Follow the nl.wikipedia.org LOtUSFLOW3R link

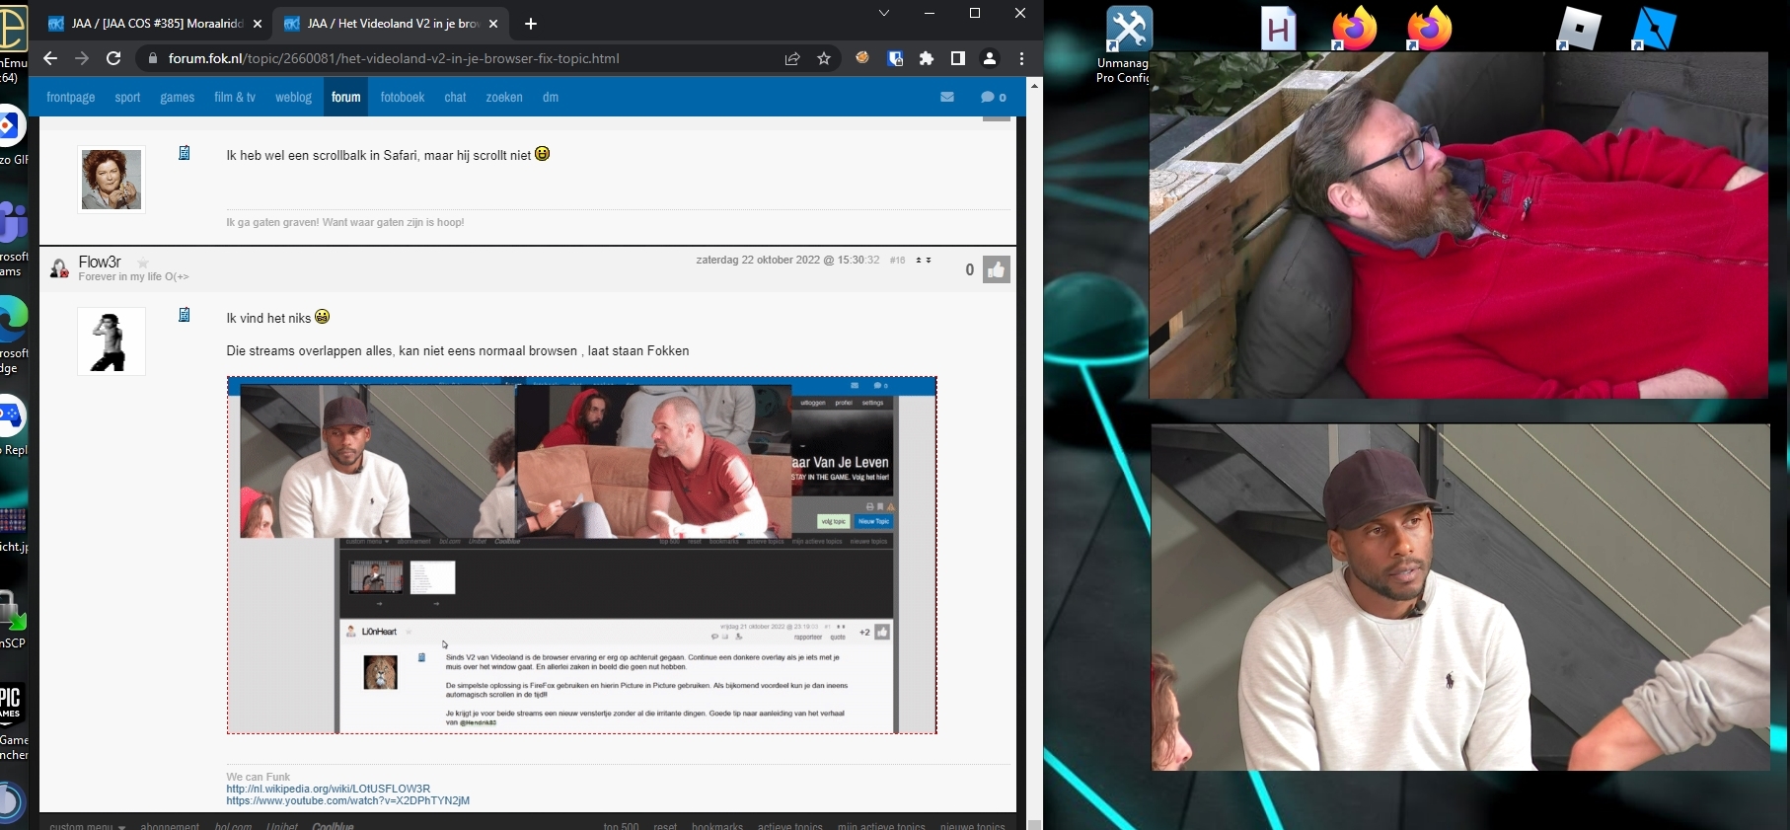pos(328,789)
